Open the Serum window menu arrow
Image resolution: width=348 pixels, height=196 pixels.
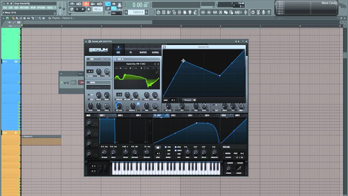tap(86, 41)
